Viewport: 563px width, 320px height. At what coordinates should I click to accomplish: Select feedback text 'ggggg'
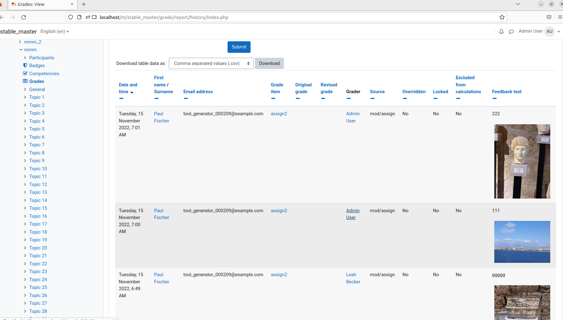(x=499, y=275)
